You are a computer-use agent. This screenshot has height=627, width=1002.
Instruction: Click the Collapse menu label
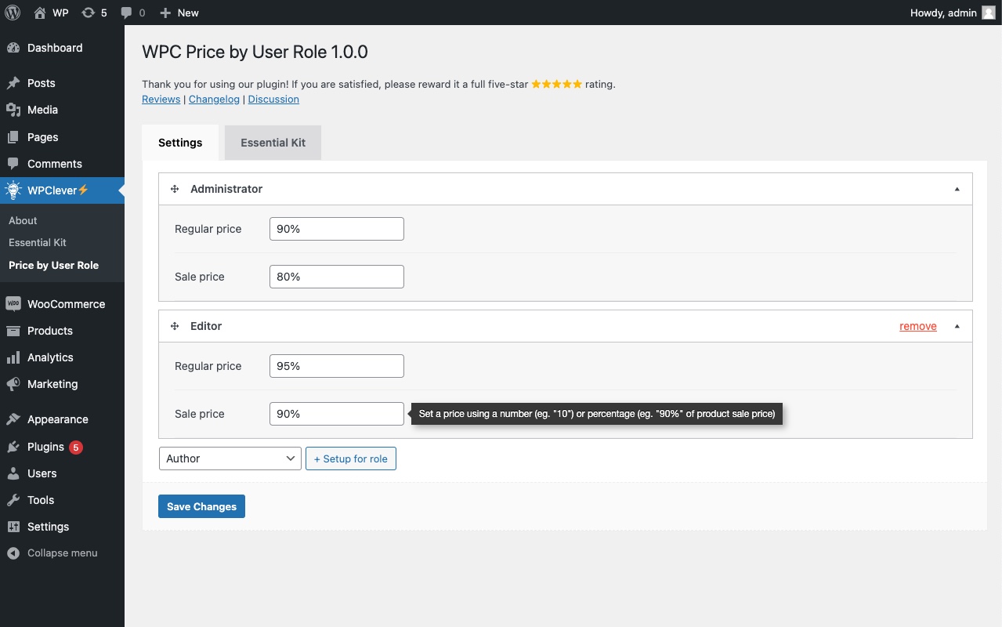pyautogui.click(x=63, y=553)
